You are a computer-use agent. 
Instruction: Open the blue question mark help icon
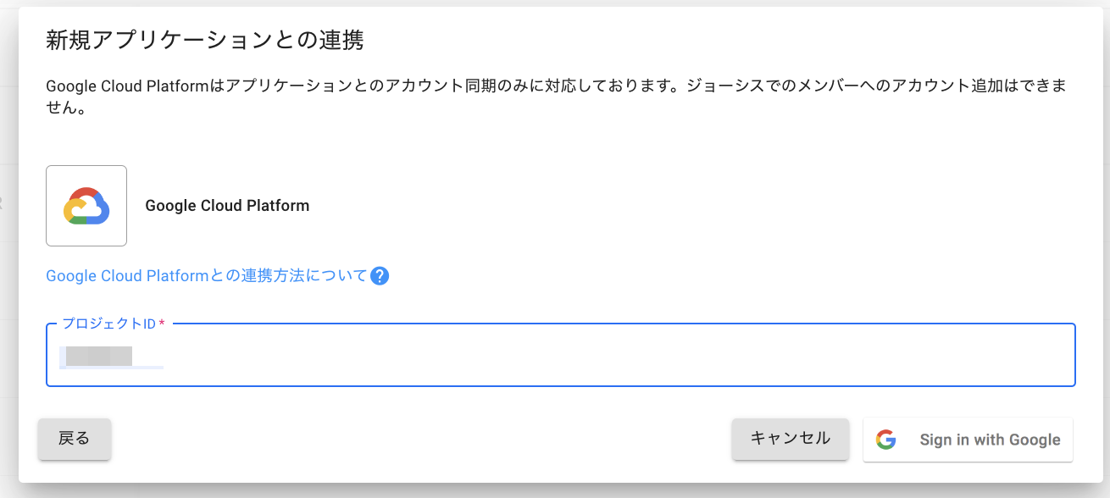coord(380,276)
